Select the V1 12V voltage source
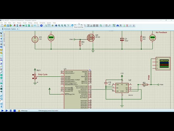This screenshot has height=131, width=174. pos(35,39)
